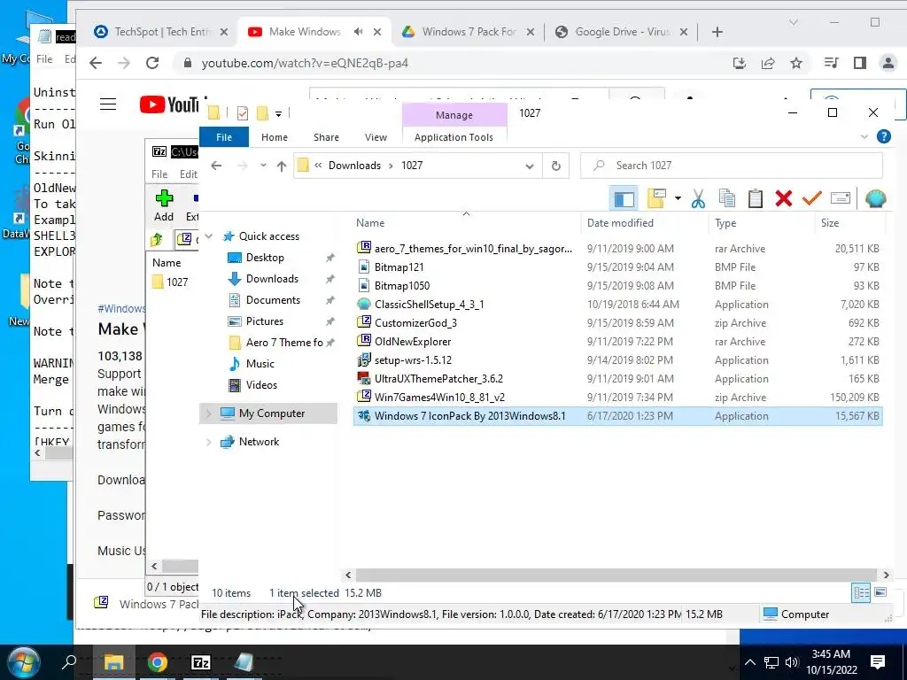Open the folder options toolbar icon
The image size is (907, 680).
[656, 199]
